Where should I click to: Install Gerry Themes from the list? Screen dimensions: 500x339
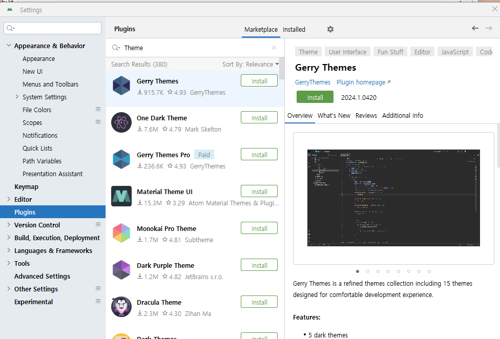[x=259, y=81]
